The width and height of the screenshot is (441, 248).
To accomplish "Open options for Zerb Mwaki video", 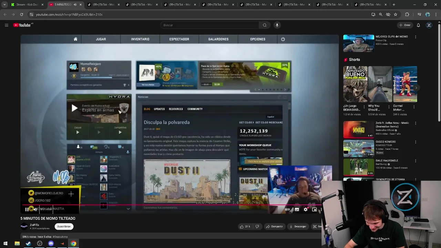I will coord(415,123).
